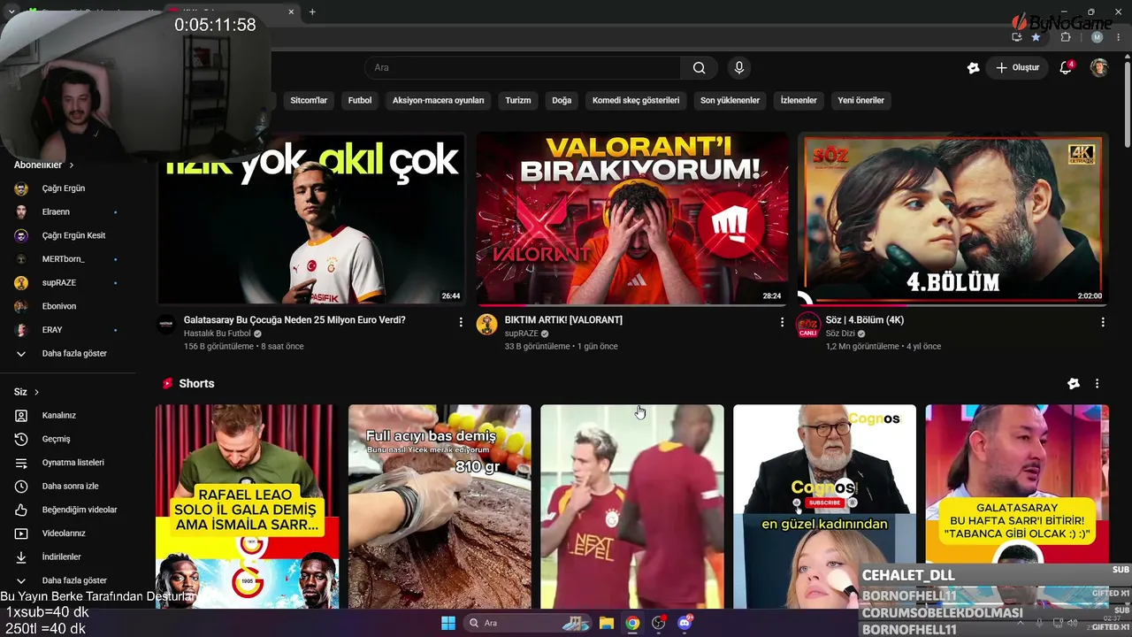
Task: Open options for the Galatasaray video
Action: 461,323
